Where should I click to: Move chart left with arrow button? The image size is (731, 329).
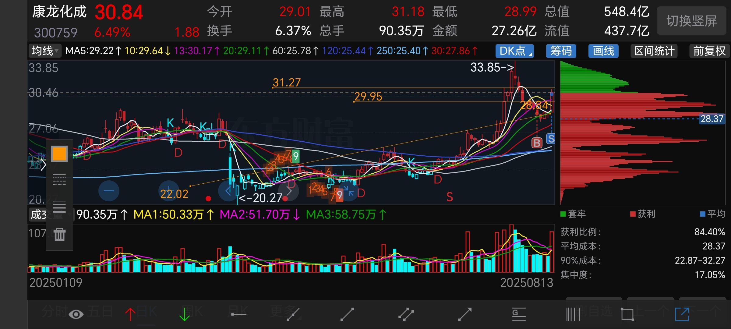click(228, 191)
